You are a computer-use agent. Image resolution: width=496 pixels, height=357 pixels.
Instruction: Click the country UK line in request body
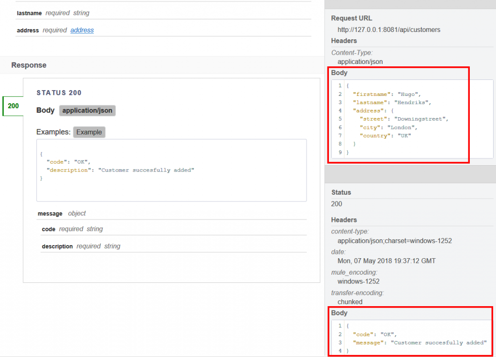385,136
